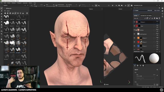Open the File menu
Screen dimensions: 164x92
2,3
